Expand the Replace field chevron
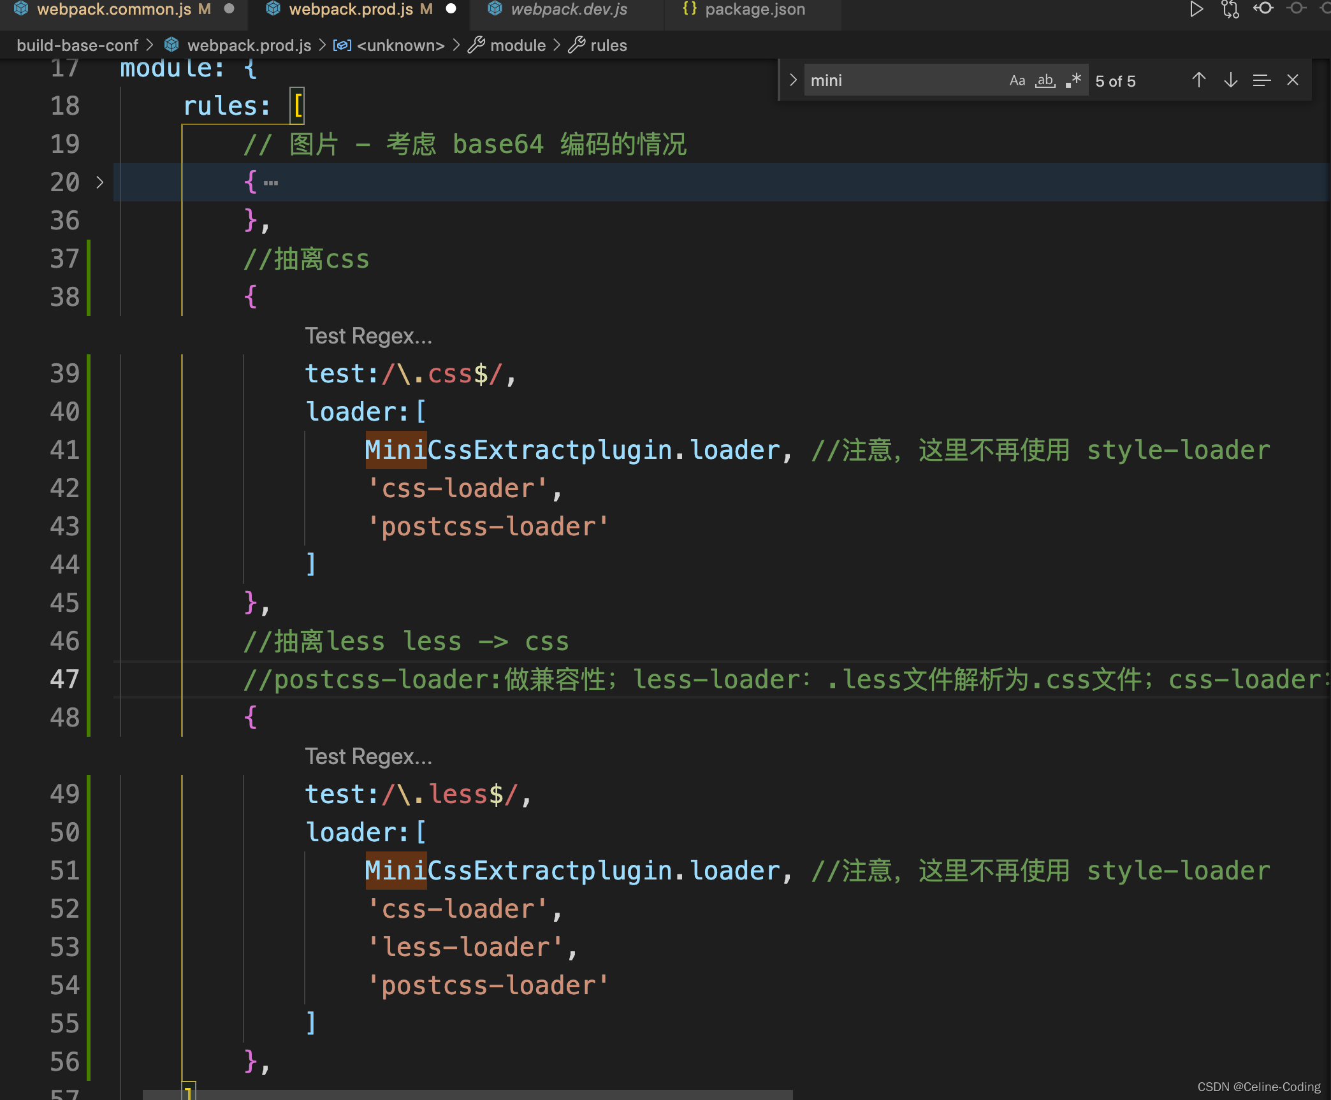Screen dimensions: 1331x1100 click(793, 80)
